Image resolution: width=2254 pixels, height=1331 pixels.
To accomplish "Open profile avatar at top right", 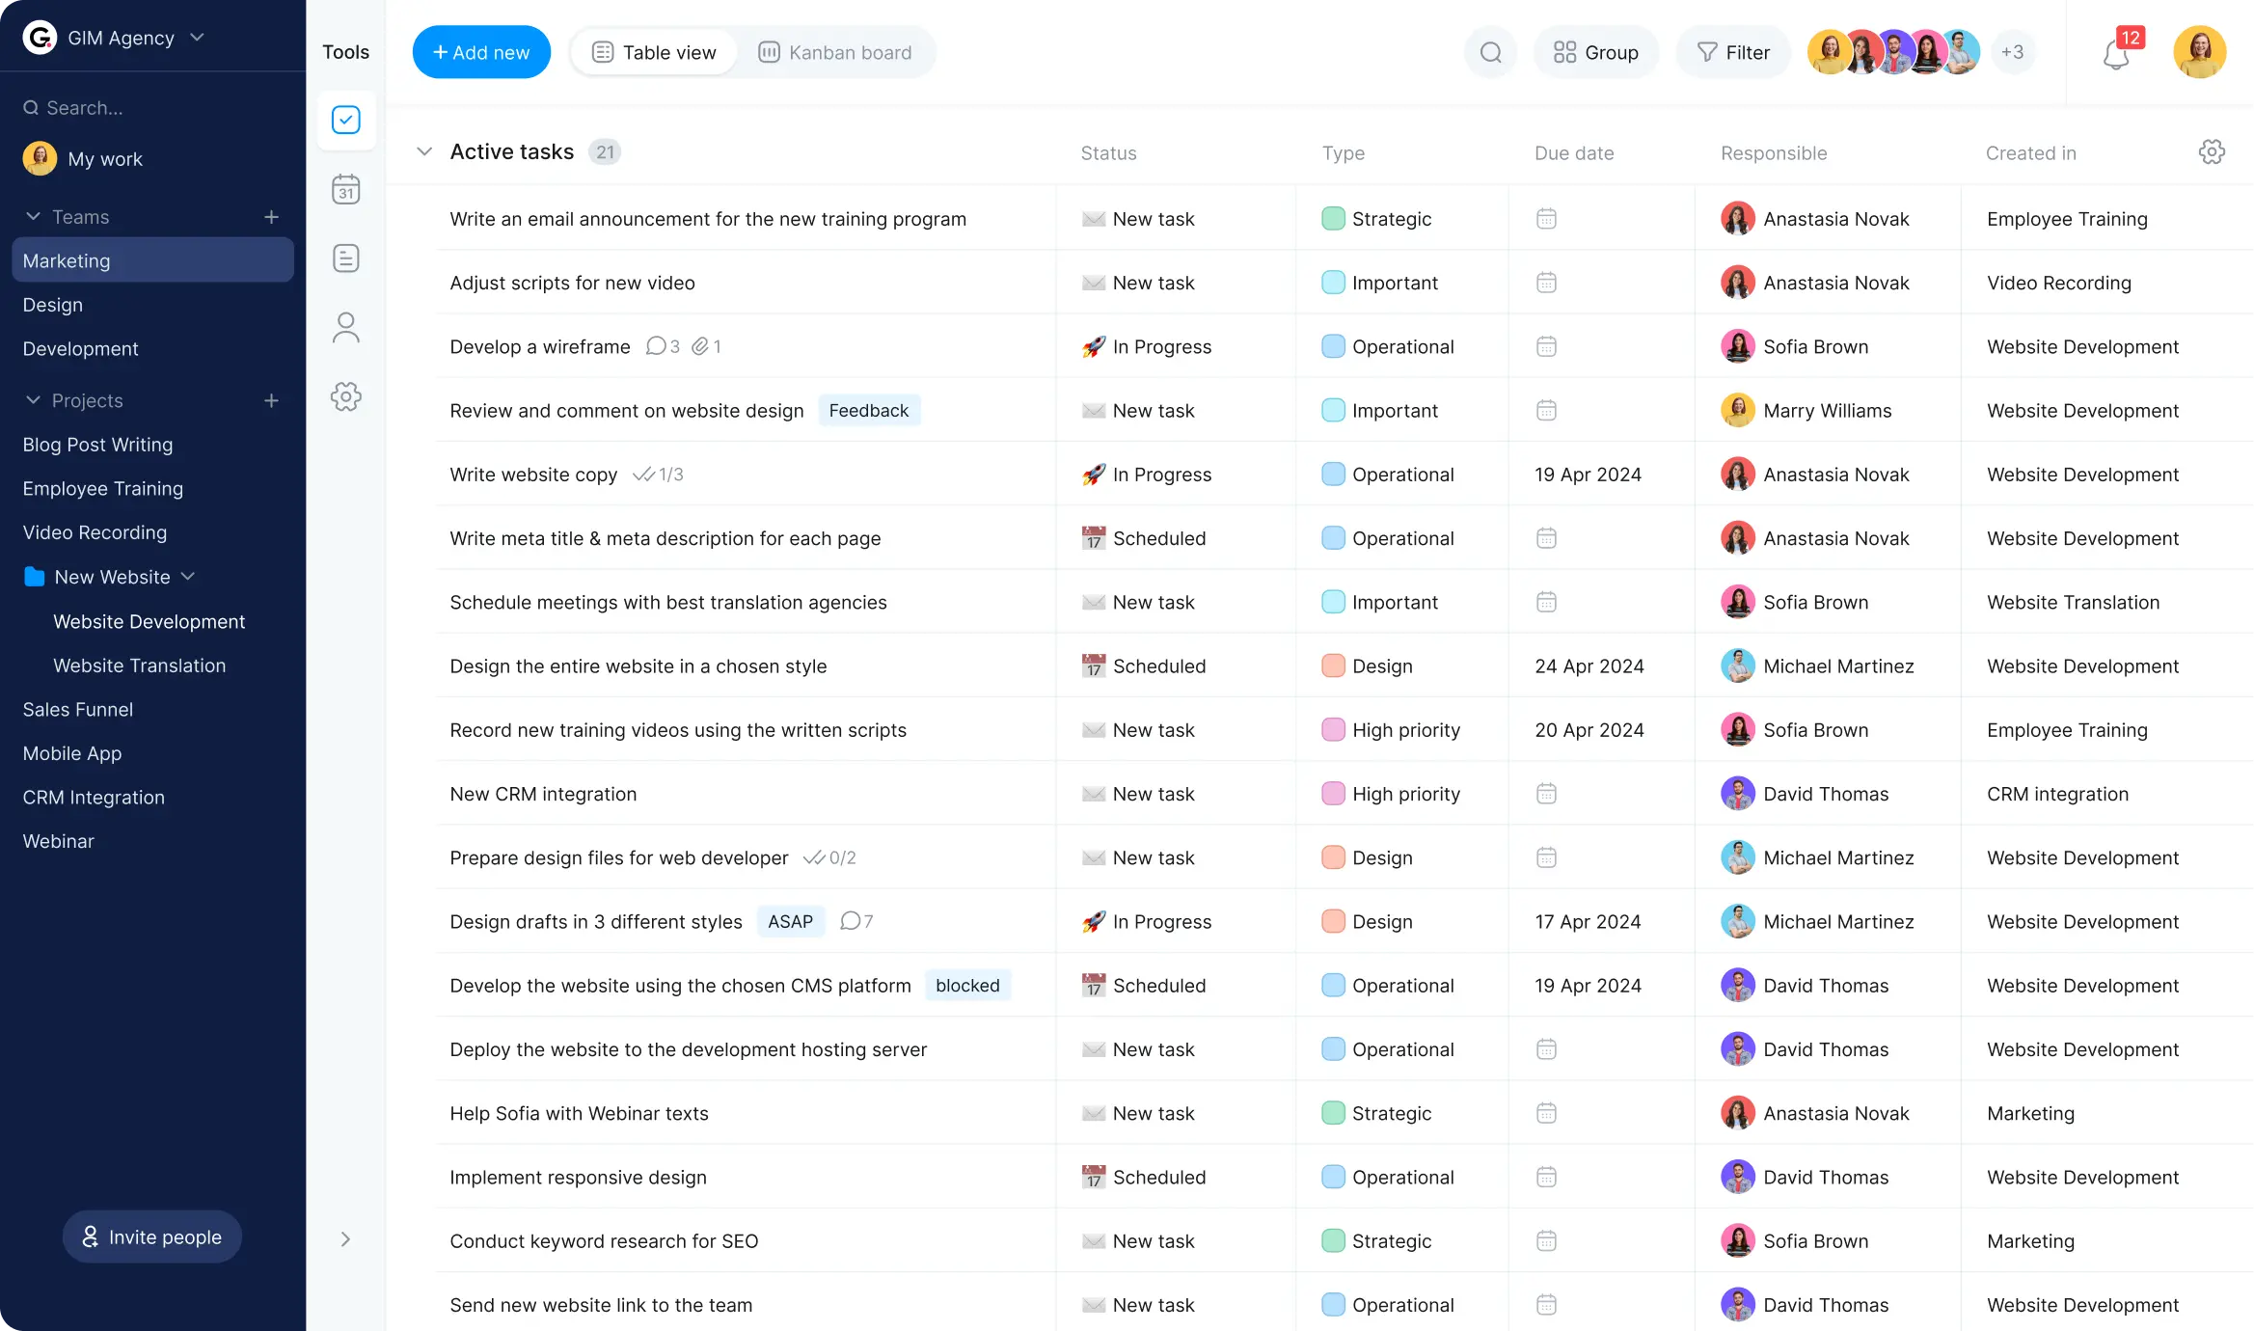I will coord(2199,52).
